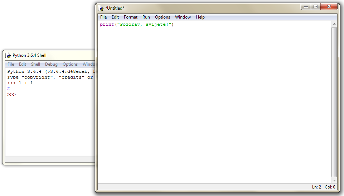
Task: Open the Debug menu in Python Shell
Action: (51, 64)
